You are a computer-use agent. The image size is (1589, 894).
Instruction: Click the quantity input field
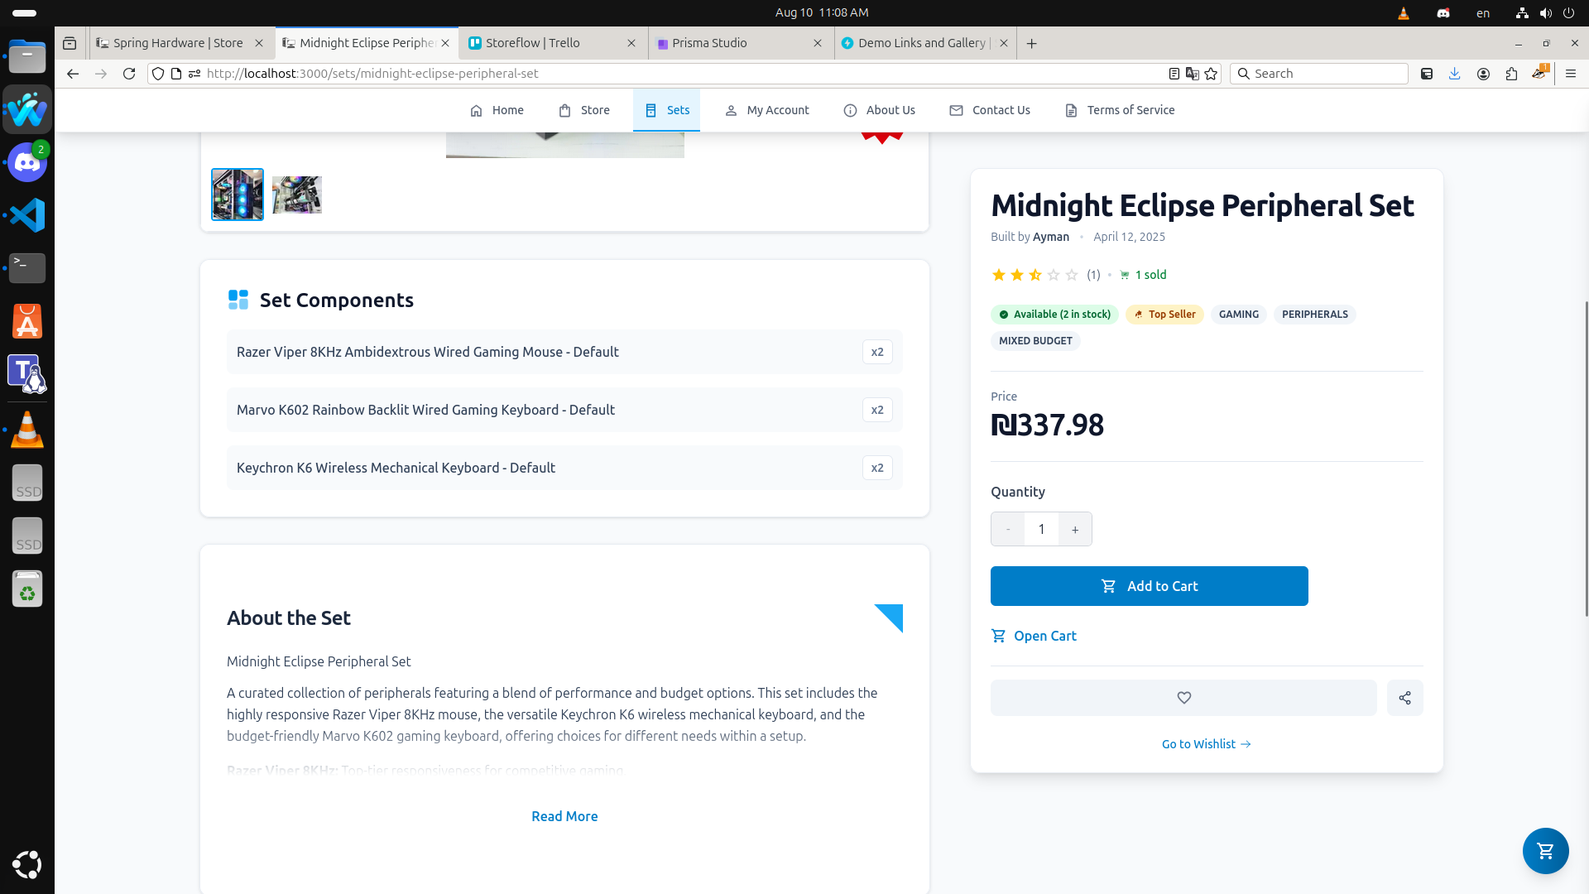tap(1041, 529)
